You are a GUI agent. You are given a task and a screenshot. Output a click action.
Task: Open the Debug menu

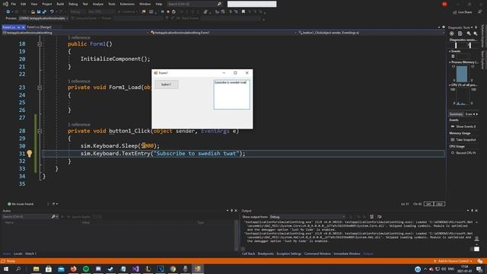[73, 4]
